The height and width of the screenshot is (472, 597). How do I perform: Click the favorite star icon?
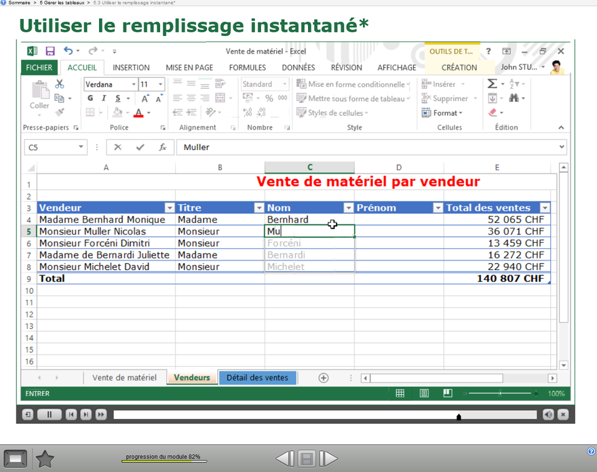[45, 459]
